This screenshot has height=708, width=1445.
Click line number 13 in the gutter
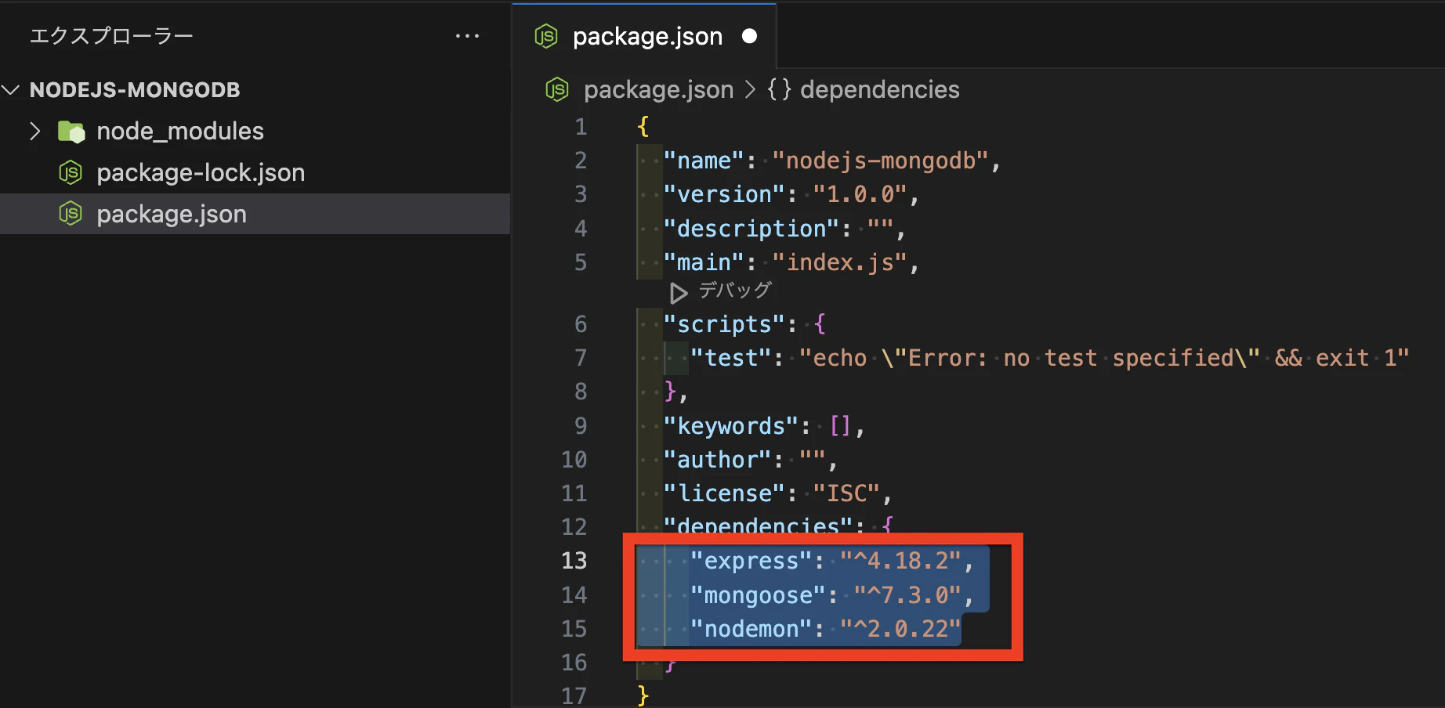tap(574, 561)
